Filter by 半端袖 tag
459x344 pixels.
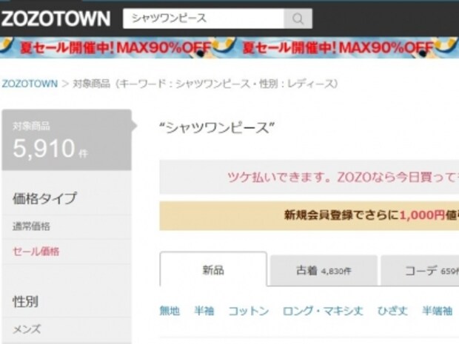[437, 311]
